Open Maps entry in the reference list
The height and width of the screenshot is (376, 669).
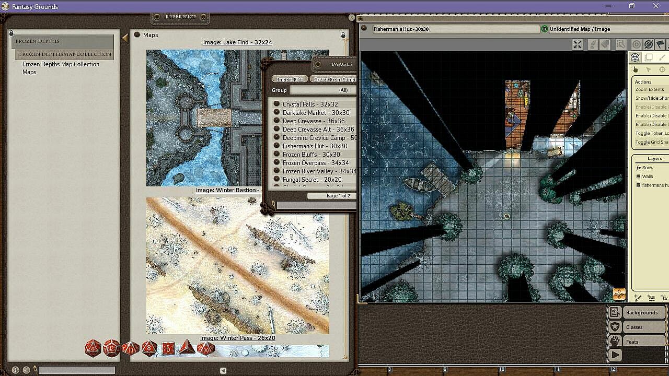[29, 72]
